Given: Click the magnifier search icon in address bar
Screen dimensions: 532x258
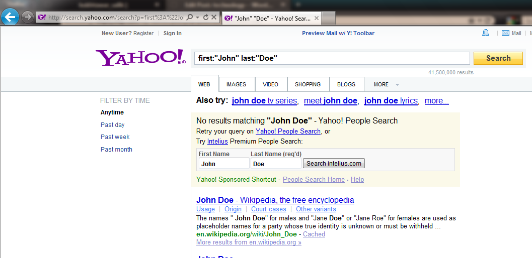Looking at the screenshot, I should (x=190, y=18).
